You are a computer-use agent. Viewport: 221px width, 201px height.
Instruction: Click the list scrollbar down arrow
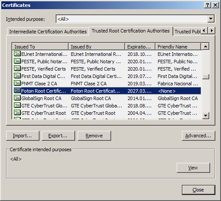click(x=205, y=116)
